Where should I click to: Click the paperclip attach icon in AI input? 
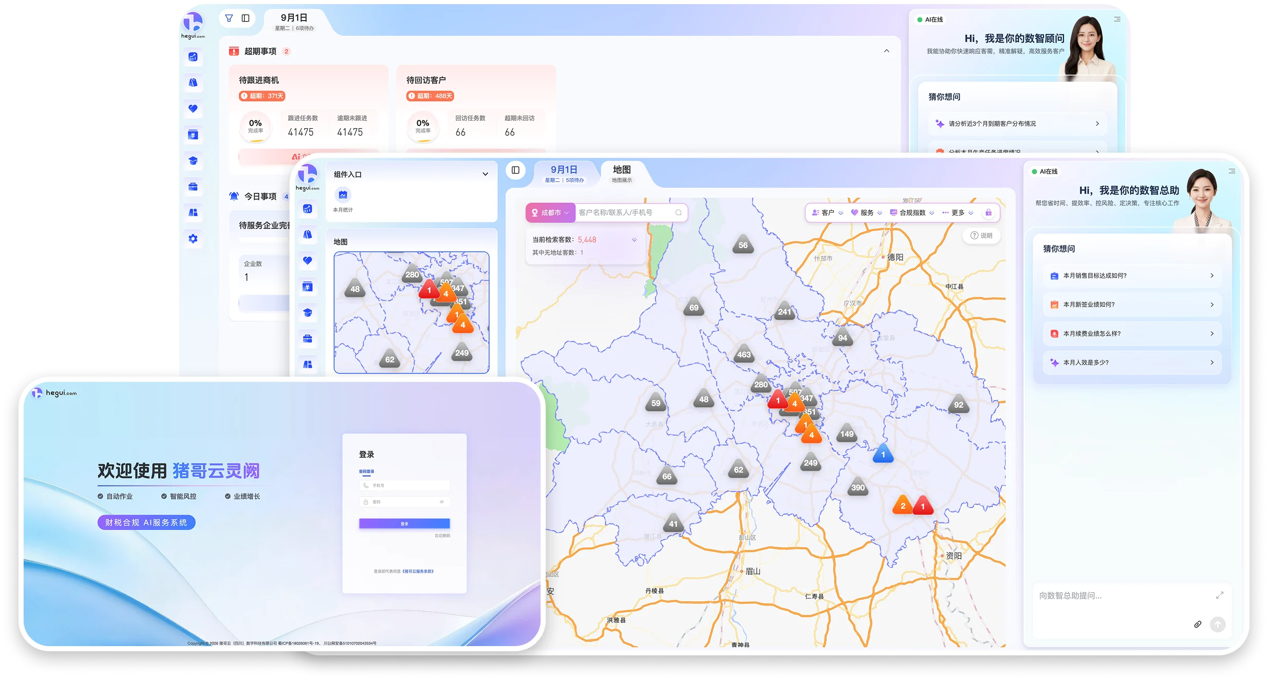pyautogui.click(x=1198, y=625)
